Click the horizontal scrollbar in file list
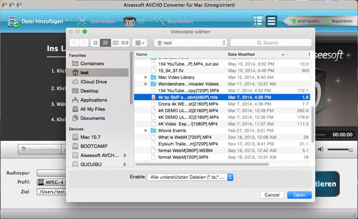Viewport: 358px width, 219px height. click(x=202, y=164)
